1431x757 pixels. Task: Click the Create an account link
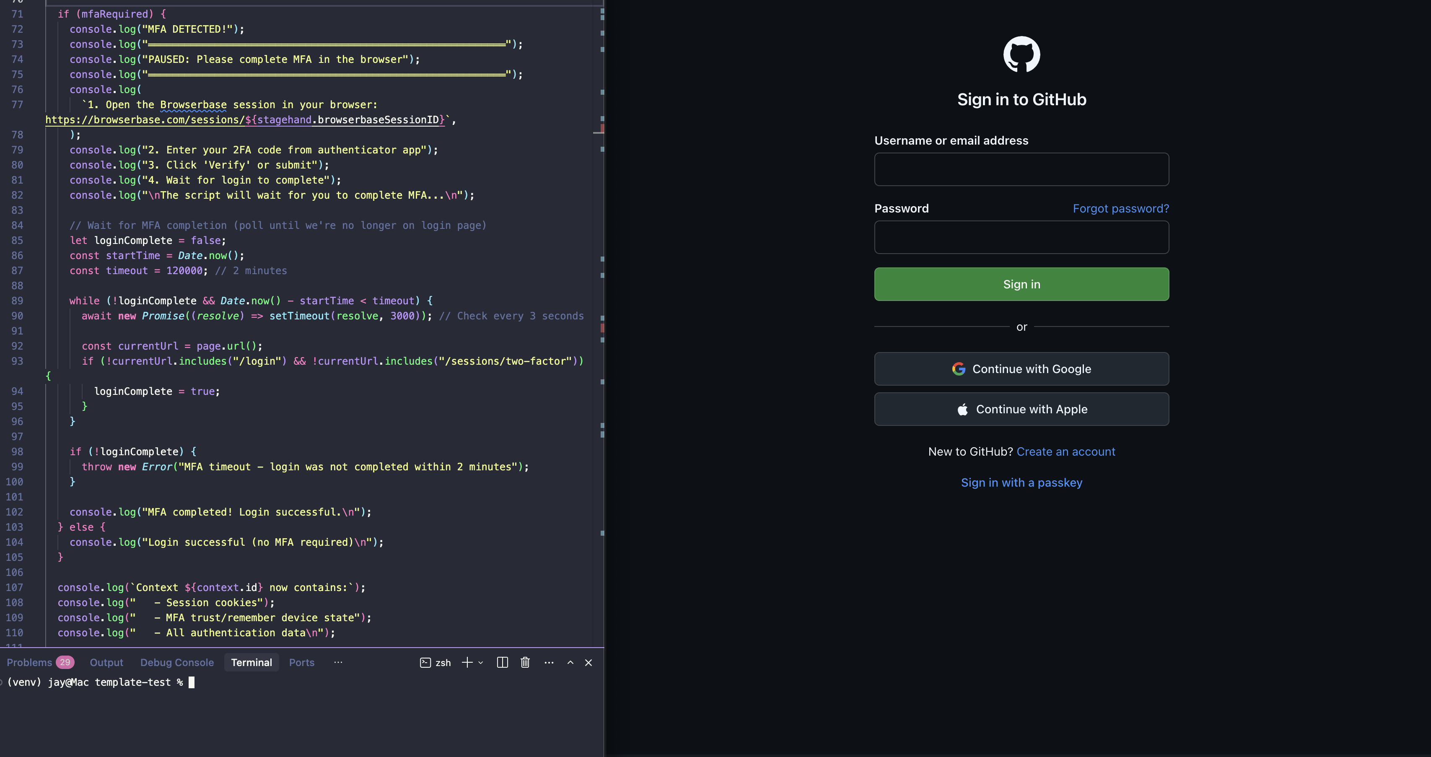(1065, 451)
